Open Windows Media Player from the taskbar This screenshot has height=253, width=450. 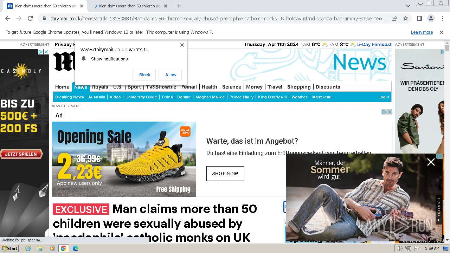[x=52, y=248]
